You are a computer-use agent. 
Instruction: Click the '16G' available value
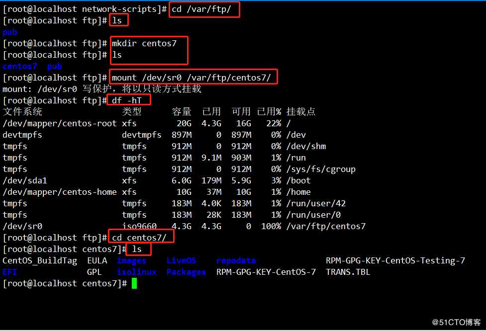pos(244,123)
